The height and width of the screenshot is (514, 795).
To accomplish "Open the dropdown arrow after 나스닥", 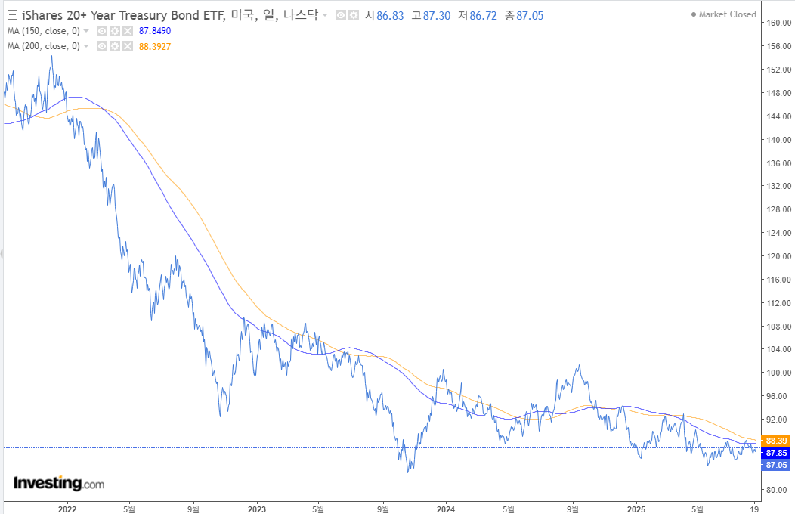I will pos(325,16).
